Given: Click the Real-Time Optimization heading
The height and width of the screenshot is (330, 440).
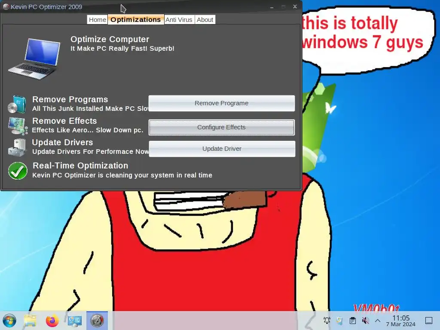Looking at the screenshot, I should pyautogui.click(x=80, y=165).
